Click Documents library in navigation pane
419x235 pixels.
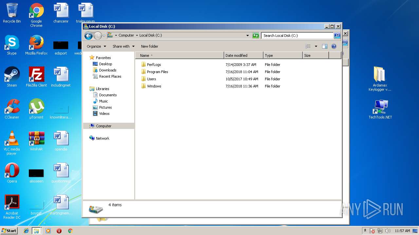[105, 95]
